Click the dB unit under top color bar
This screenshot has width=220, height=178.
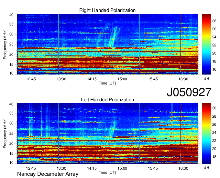click(x=206, y=79)
